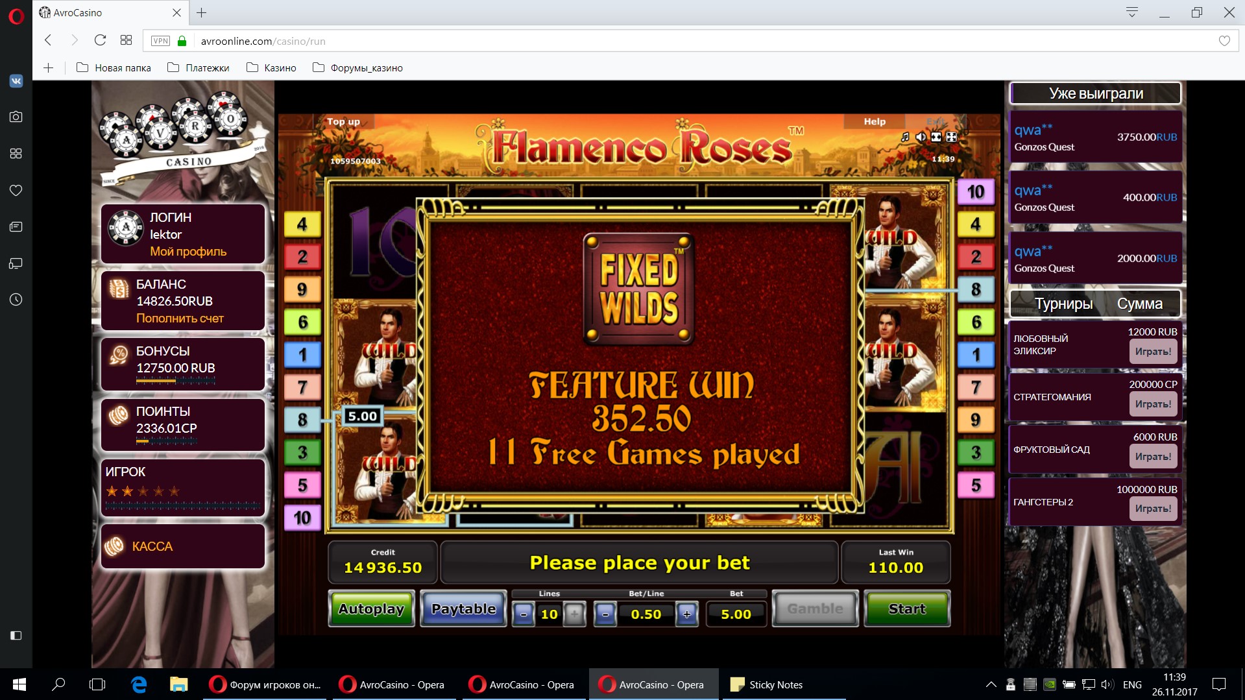The image size is (1245, 700).
Task: Switch to Форум игроков Opera window
Action: (x=265, y=684)
